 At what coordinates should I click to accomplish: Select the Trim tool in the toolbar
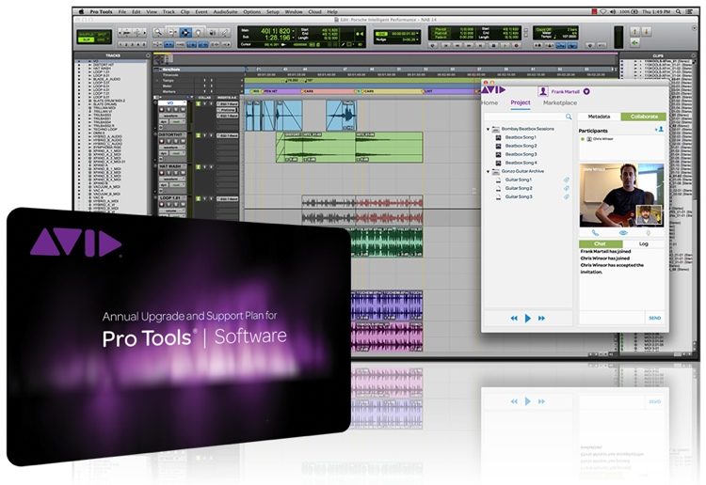click(171, 32)
